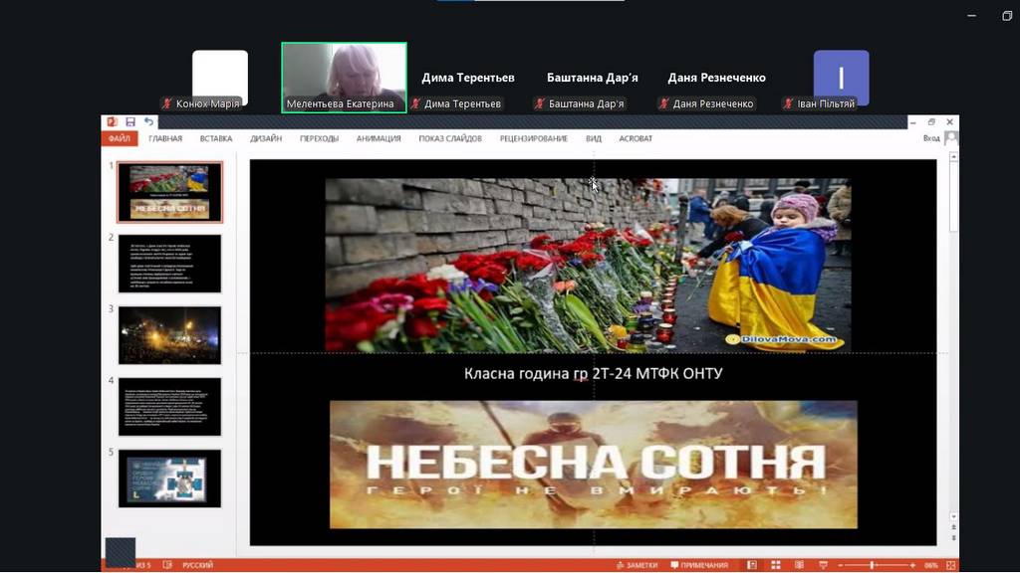
Task: Select Normal view icon in status bar
Action: (751, 565)
